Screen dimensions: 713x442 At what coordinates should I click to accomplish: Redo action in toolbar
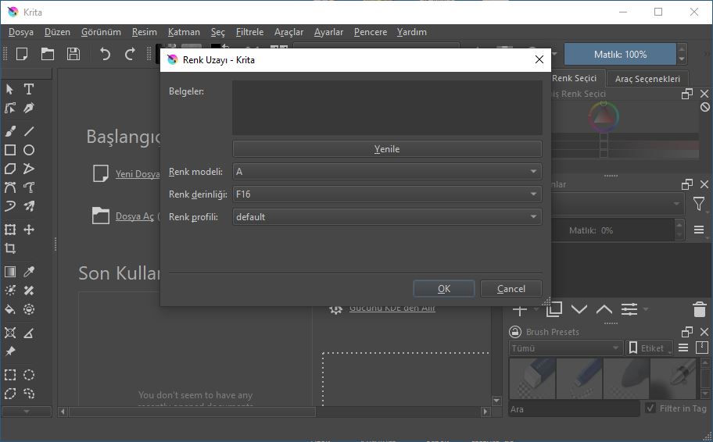click(x=130, y=54)
